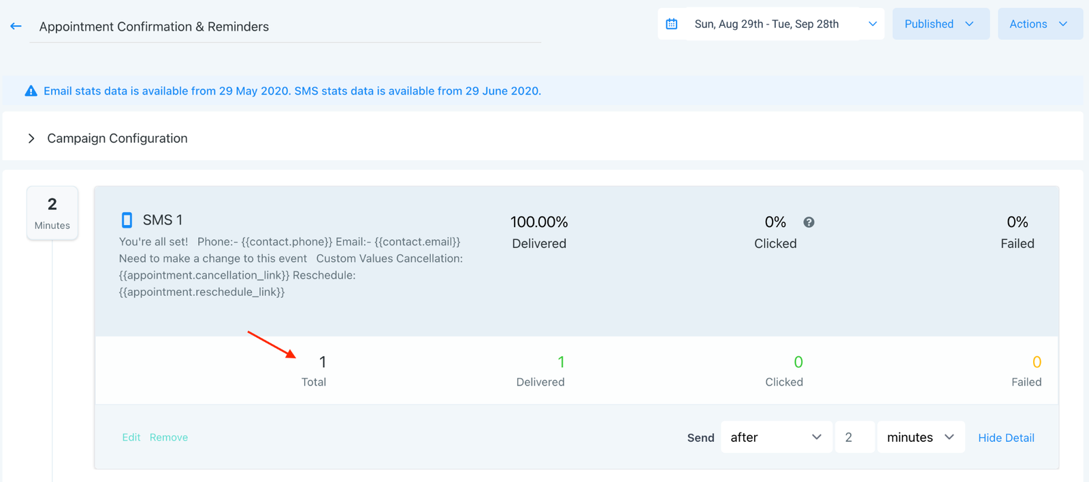This screenshot has width=1089, height=482.
Task: Click the green Delivered count
Action: click(561, 362)
